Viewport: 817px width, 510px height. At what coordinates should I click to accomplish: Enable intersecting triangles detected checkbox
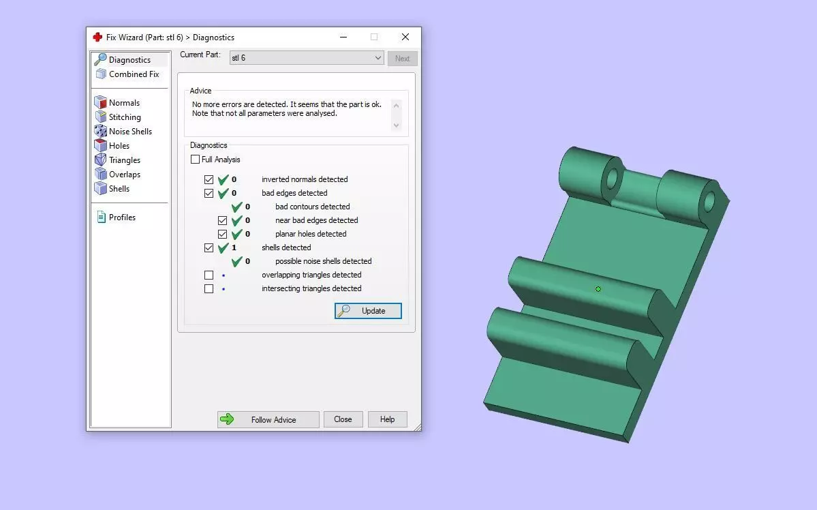(209, 288)
